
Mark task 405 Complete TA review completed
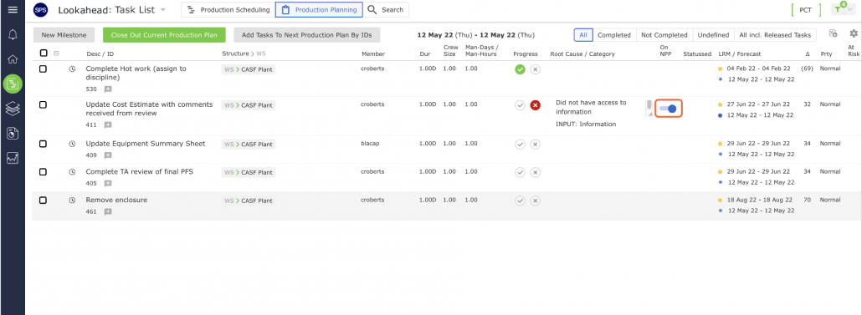tap(520, 172)
